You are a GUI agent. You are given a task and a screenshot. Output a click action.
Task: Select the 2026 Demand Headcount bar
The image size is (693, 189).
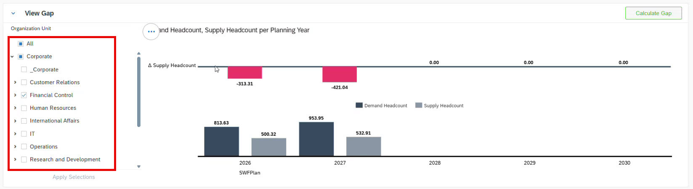[x=221, y=141]
